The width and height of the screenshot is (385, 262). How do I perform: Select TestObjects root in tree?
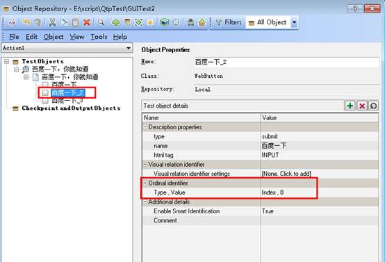42,61
